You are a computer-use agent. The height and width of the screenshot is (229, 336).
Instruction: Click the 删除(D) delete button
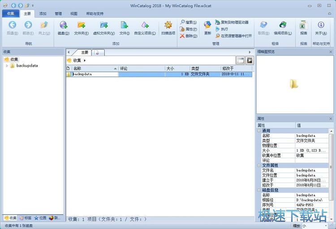189,36
